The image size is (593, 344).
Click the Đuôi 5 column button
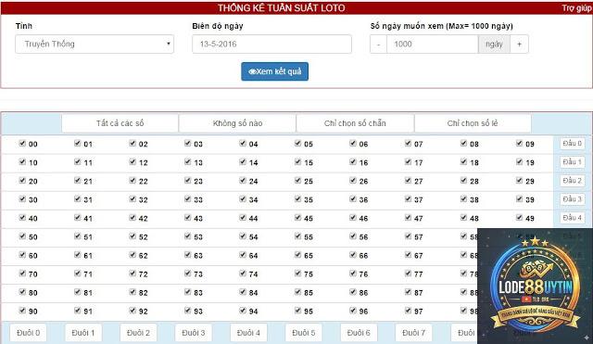click(x=303, y=333)
